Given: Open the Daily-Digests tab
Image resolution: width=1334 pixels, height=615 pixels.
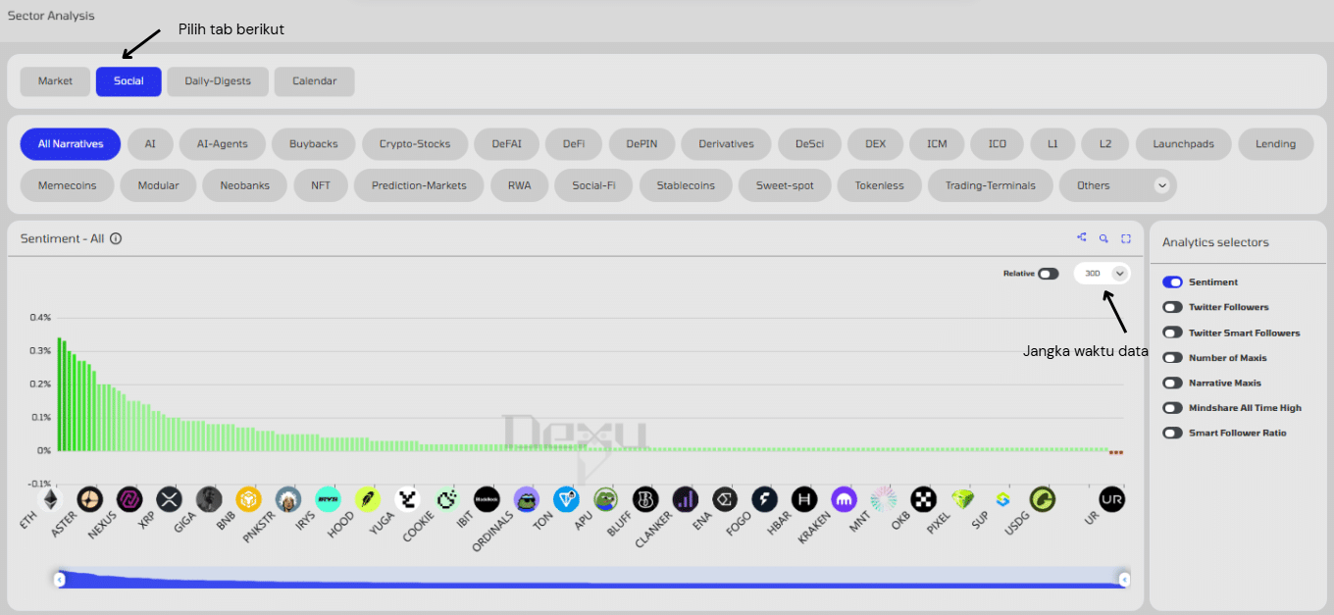Looking at the screenshot, I should pyautogui.click(x=218, y=81).
